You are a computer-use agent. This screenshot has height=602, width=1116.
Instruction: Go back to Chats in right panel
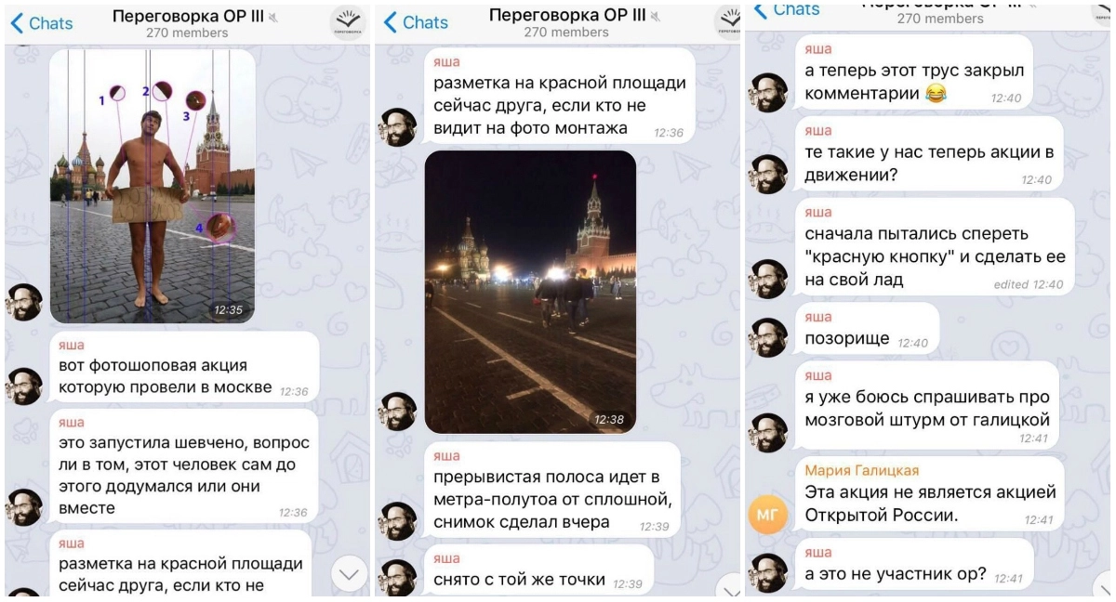point(787,8)
